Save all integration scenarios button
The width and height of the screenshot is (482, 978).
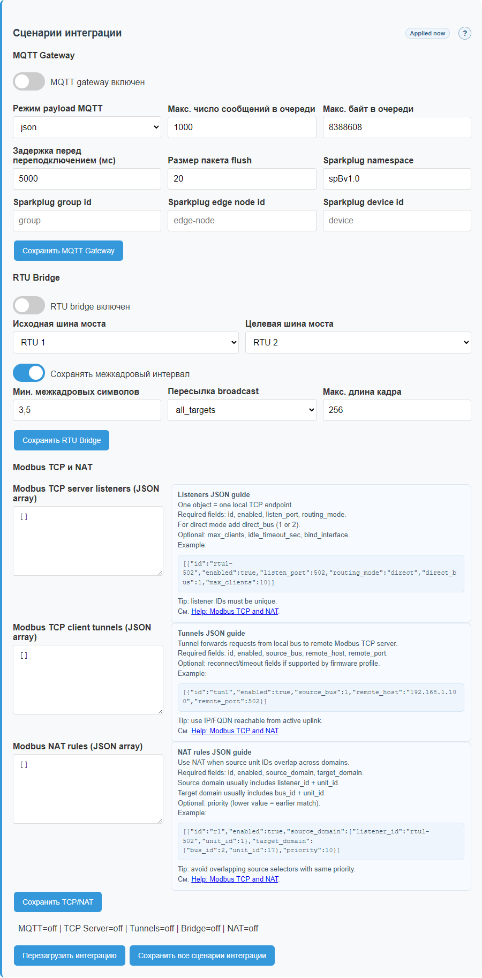pos(202,956)
